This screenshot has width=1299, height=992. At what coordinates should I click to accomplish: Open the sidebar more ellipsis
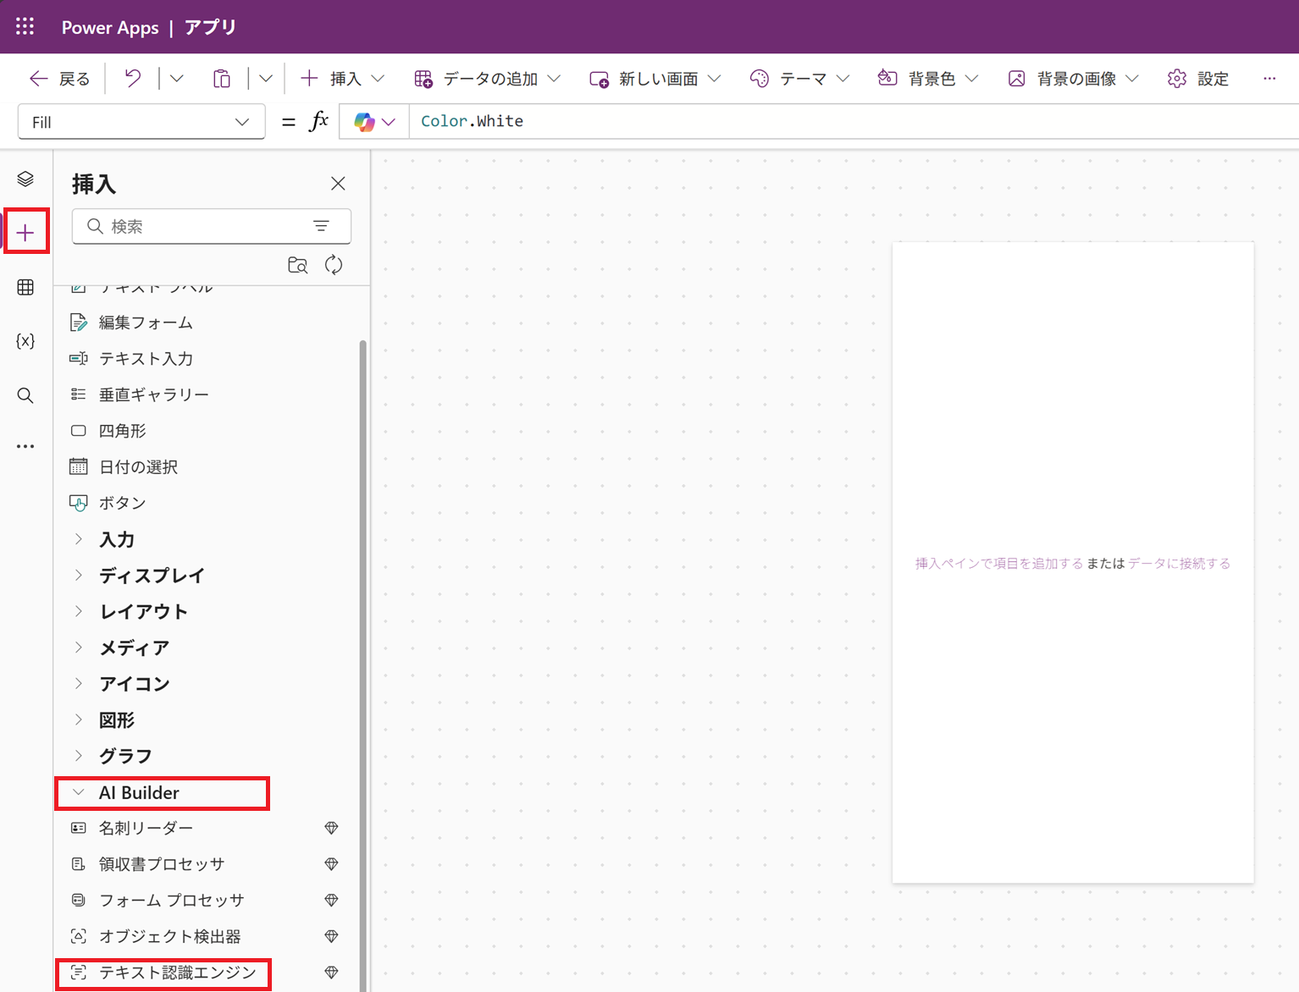(x=25, y=446)
